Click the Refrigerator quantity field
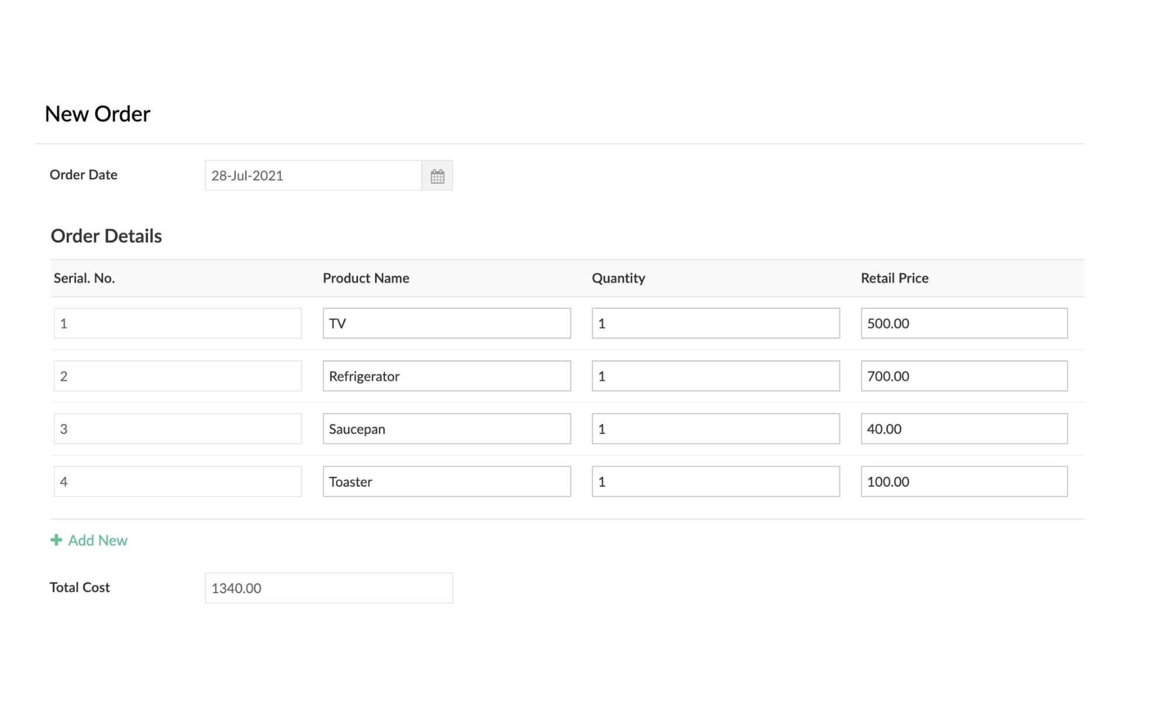 [x=715, y=375]
